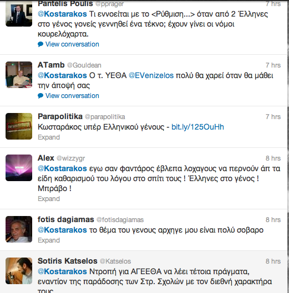Click @Kostarakos mention in Sotiris Katselos tweet
The width and height of the screenshot is (289, 293).
pyautogui.click(x=62, y=271)
